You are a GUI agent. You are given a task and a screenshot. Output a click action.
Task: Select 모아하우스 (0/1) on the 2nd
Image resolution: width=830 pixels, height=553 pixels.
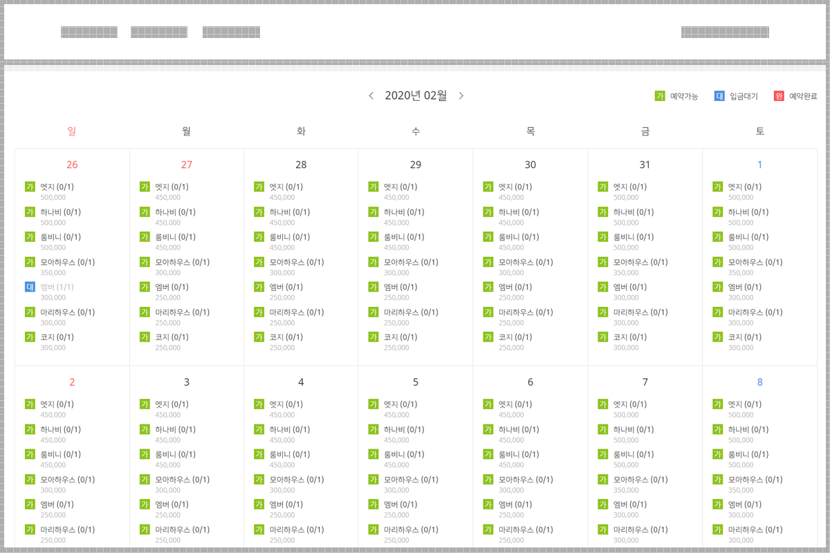click(x=68, y=480)
